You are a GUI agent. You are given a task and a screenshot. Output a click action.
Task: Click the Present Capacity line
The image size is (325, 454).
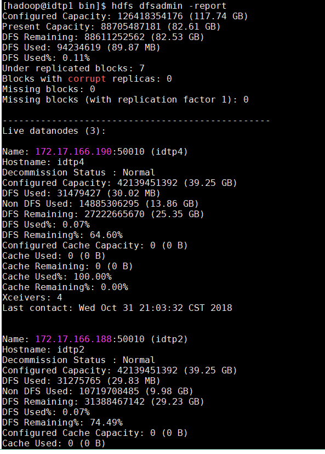coord(111,27)
